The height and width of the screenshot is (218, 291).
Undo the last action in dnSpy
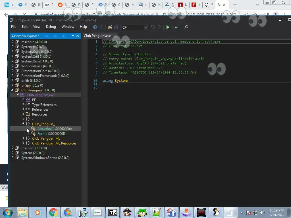[x=153, y=27]
